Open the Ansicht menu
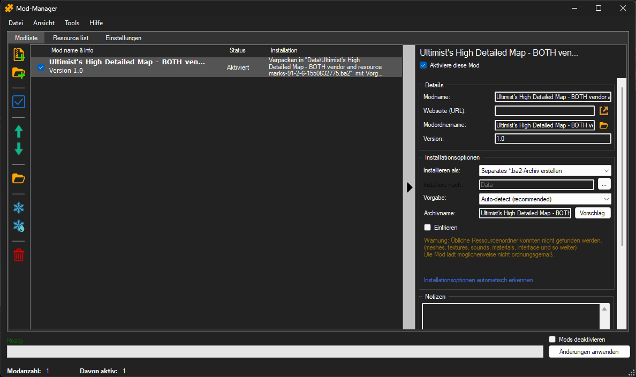 [44, 23]
